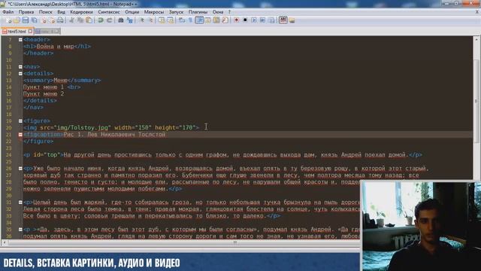This screenshot has width=481, height=271.
Task: Start macro recording with red dot
Action: 237,20
